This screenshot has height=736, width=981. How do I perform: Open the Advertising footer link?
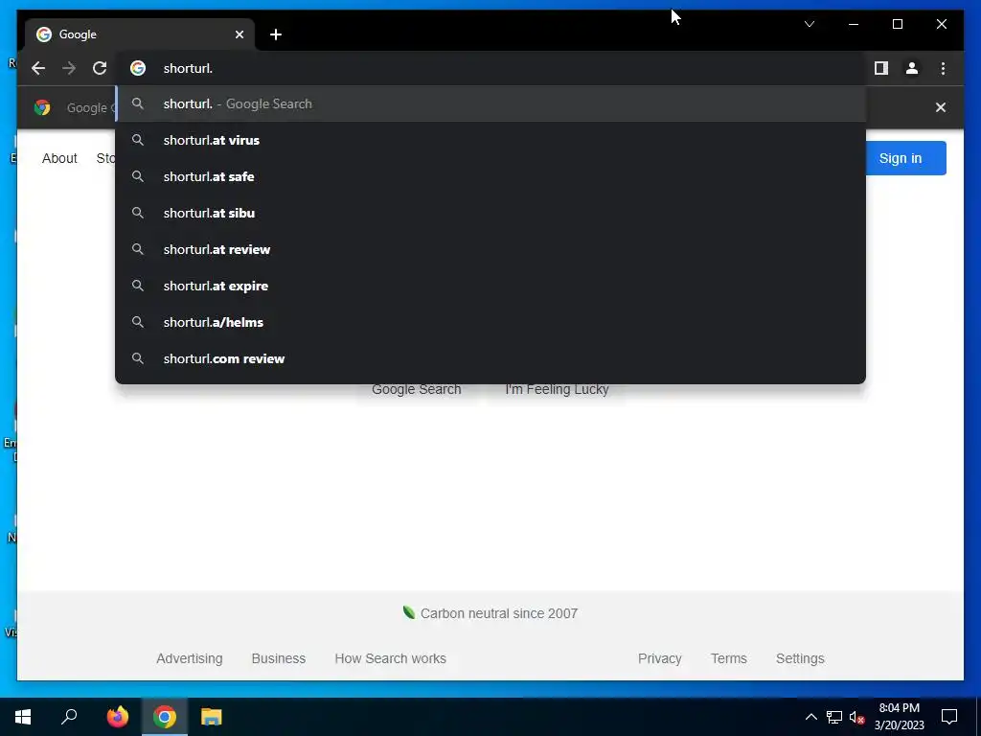(190, 658)
